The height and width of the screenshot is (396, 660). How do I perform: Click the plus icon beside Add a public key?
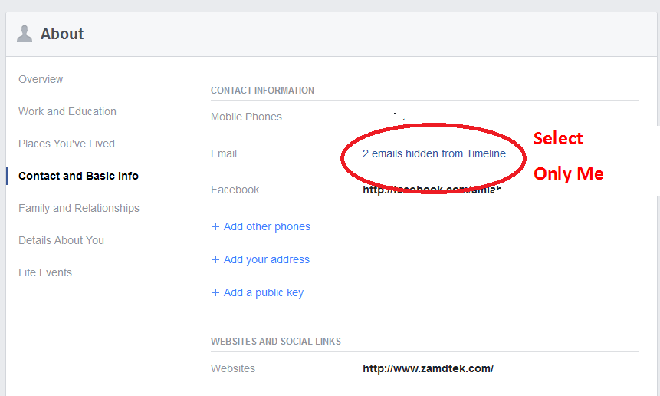[x=215, y=292]
